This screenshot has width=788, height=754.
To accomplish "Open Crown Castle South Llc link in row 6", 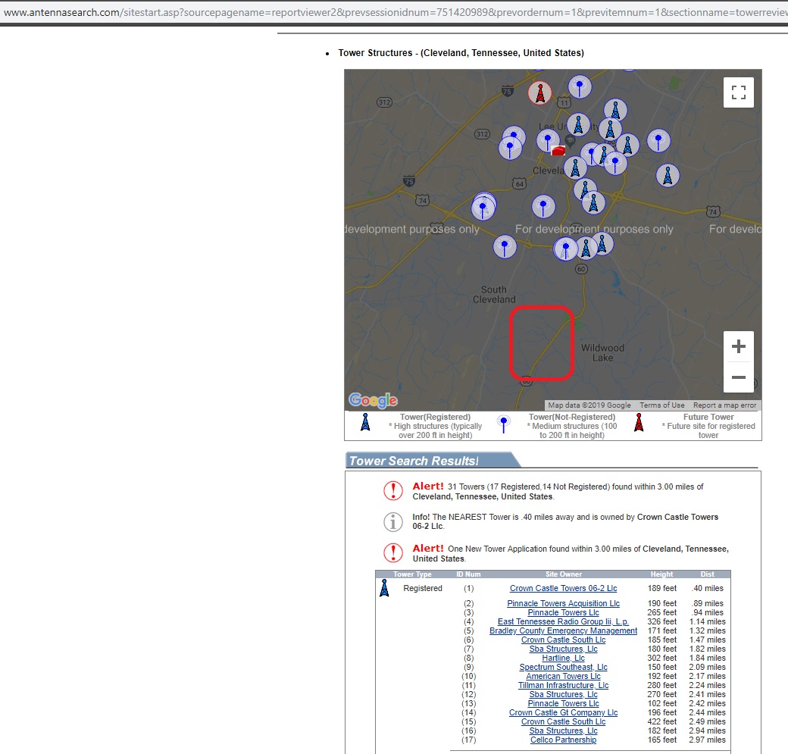I will click(x=564, y=640).
